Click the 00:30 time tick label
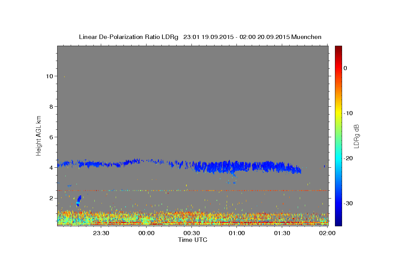 click(x=192, y=233)
